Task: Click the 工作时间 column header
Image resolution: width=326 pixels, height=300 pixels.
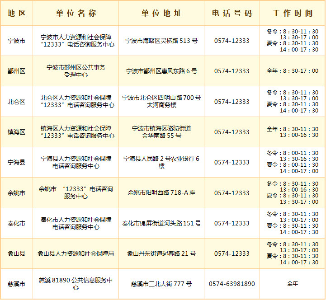Action: click(x=293, y=13)
